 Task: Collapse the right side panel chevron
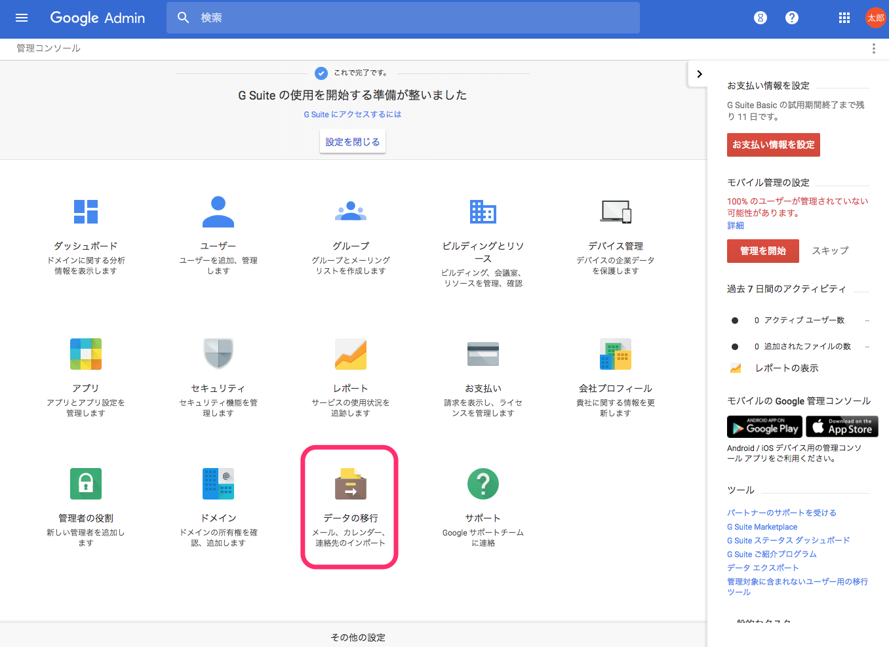pyautogui.click(x=699, y=74)
